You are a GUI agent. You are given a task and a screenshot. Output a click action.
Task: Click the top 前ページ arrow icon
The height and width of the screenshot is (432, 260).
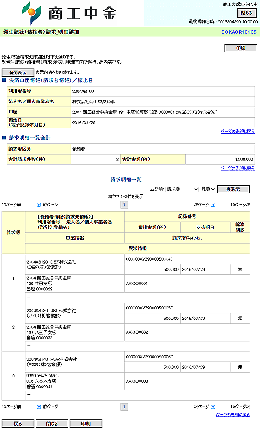[39, 205]
